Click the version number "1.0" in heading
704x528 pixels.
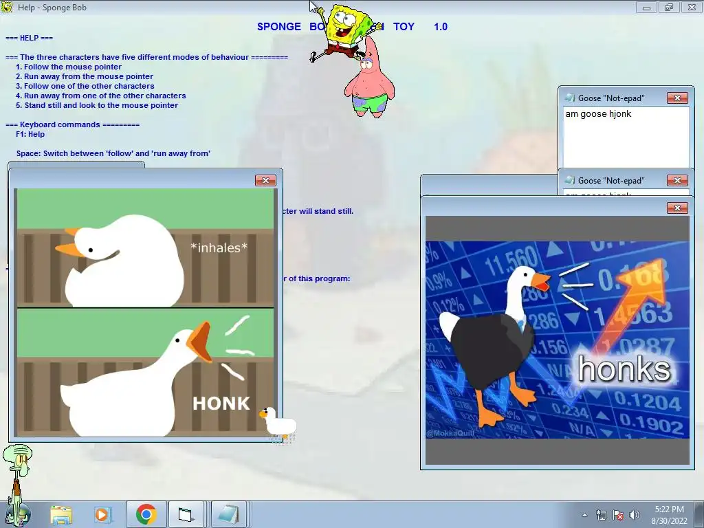click(441, 27)
